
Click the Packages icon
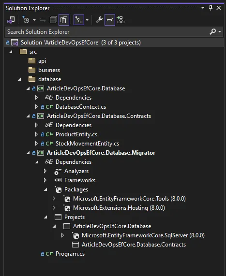[58, 189]
